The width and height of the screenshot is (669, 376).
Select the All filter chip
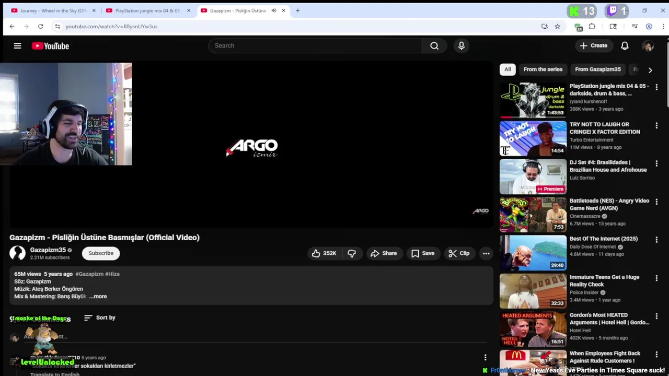point(507,69)
